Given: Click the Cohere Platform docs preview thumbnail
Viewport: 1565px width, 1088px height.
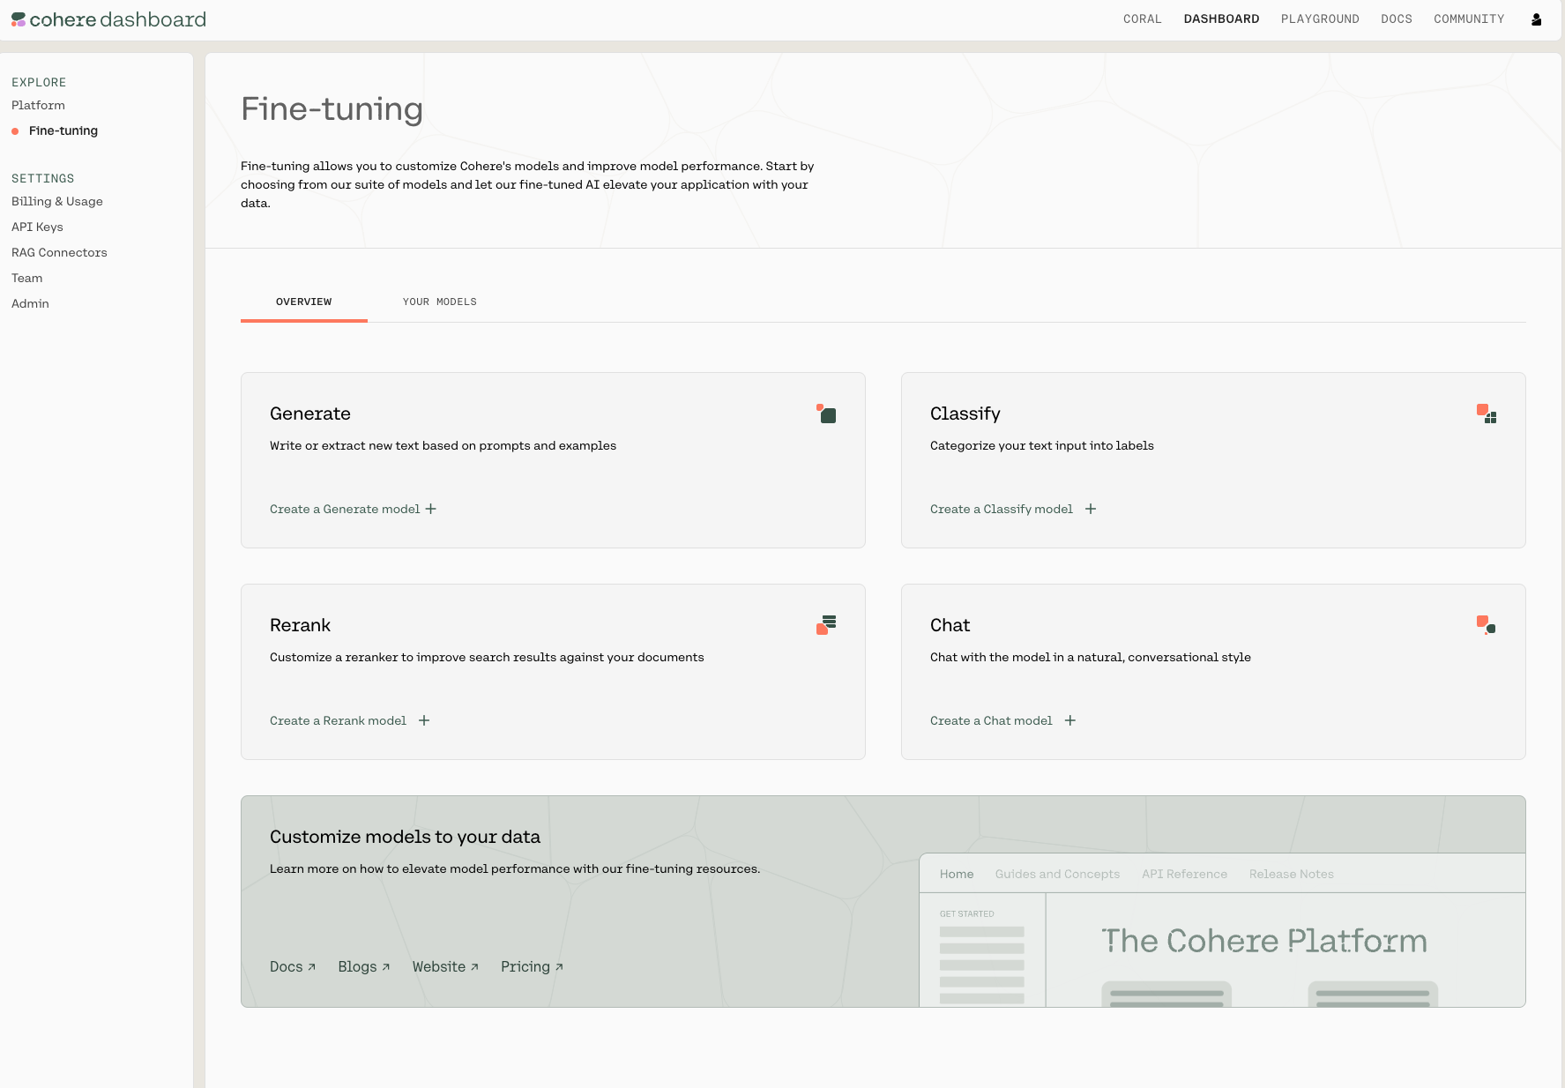Looking at the screenshot, I should [x=1222, y=930].
